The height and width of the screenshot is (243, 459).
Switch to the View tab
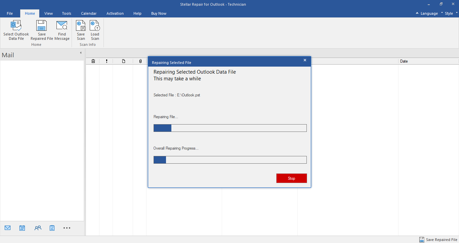(49, 13)
